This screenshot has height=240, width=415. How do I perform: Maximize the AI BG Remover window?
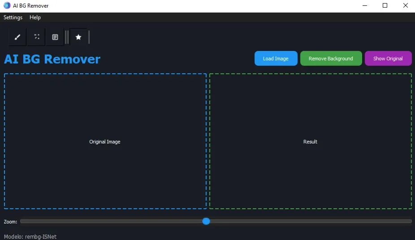pos(385,5)
